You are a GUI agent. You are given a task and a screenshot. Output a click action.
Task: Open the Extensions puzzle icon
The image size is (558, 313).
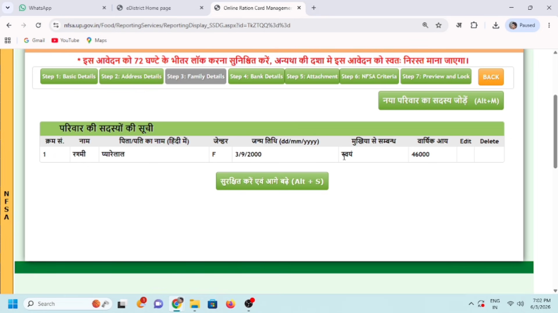point(474,25)
